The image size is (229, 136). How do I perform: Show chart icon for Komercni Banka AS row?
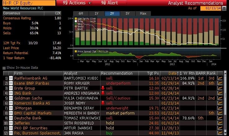coord(220,103)
